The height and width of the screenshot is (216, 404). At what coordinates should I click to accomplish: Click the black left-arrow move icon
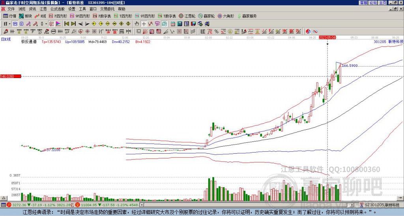coord(80,24)
